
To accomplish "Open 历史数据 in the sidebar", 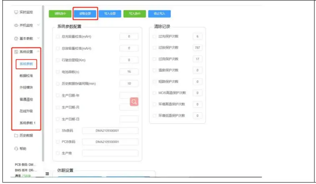I will (26, 135).
